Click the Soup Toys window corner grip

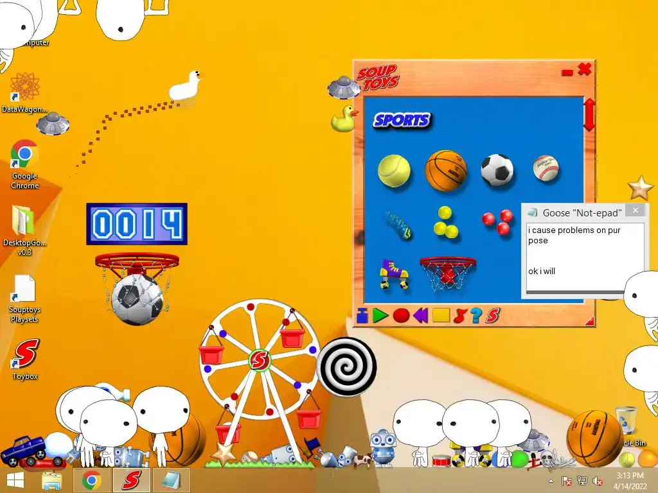pyautogui.click(x=590, y=321)
